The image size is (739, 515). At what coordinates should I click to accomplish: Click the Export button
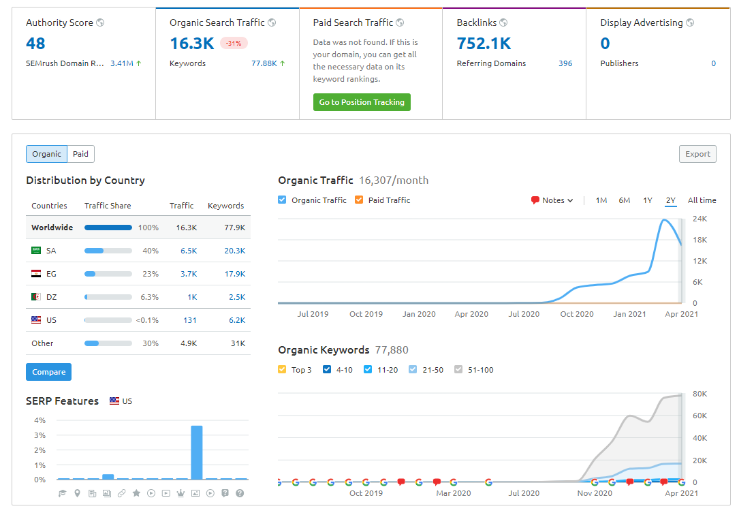coord(697,154)
